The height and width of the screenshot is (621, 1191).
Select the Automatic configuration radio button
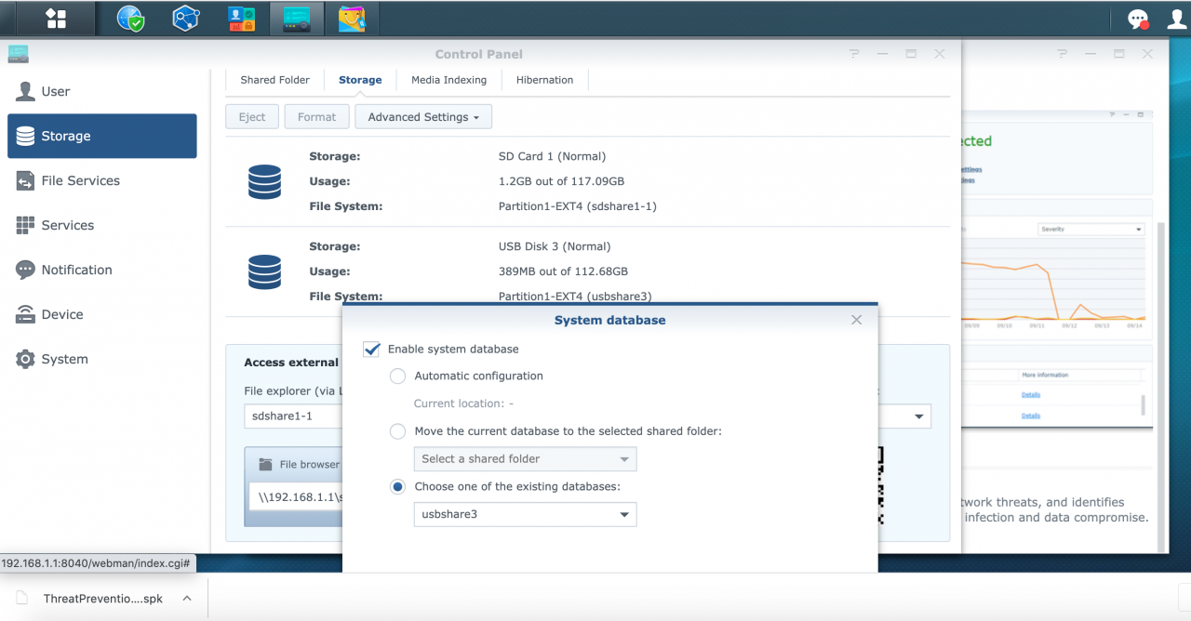397,376
